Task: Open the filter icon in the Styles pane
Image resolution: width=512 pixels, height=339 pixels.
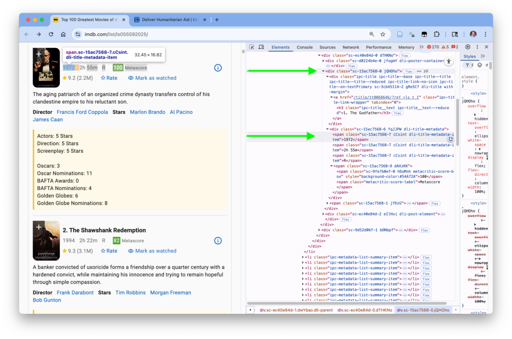Action: coord(467,65)
